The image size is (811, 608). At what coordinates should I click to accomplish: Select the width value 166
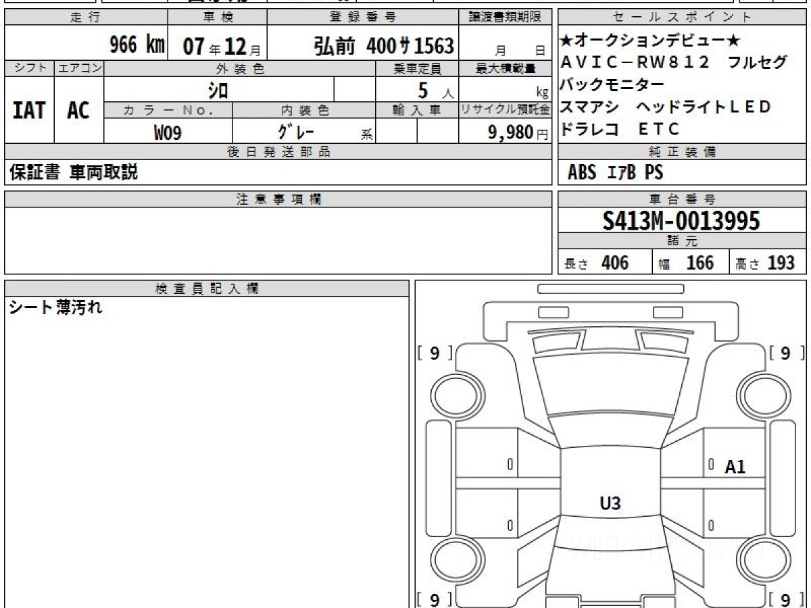tap(699, 263)
